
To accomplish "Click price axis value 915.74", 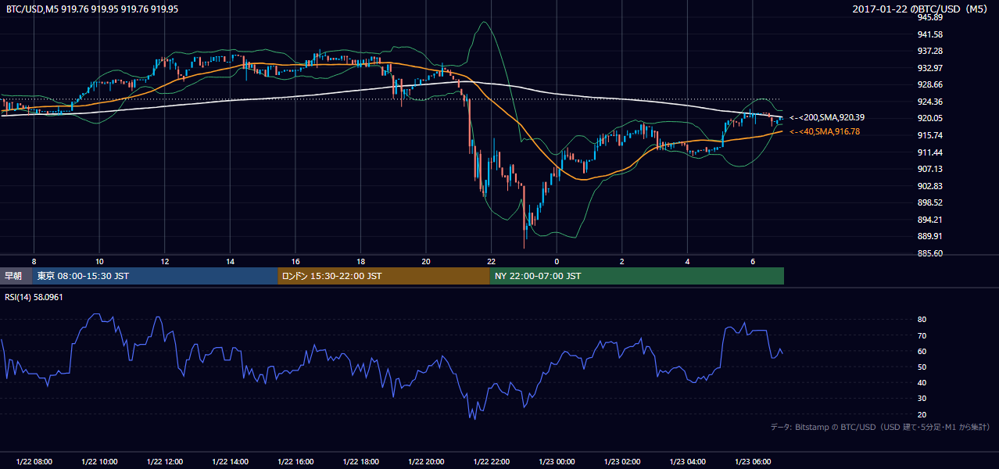I will (x=930, y=135).
